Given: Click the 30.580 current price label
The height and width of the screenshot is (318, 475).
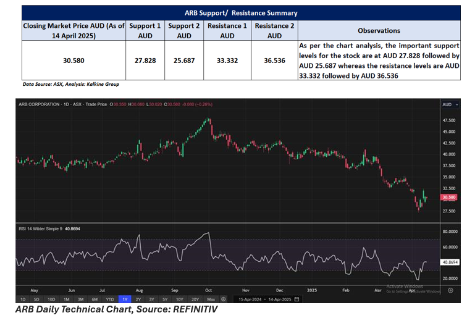Looking at the screenshot, I should [x=448, y=197].
